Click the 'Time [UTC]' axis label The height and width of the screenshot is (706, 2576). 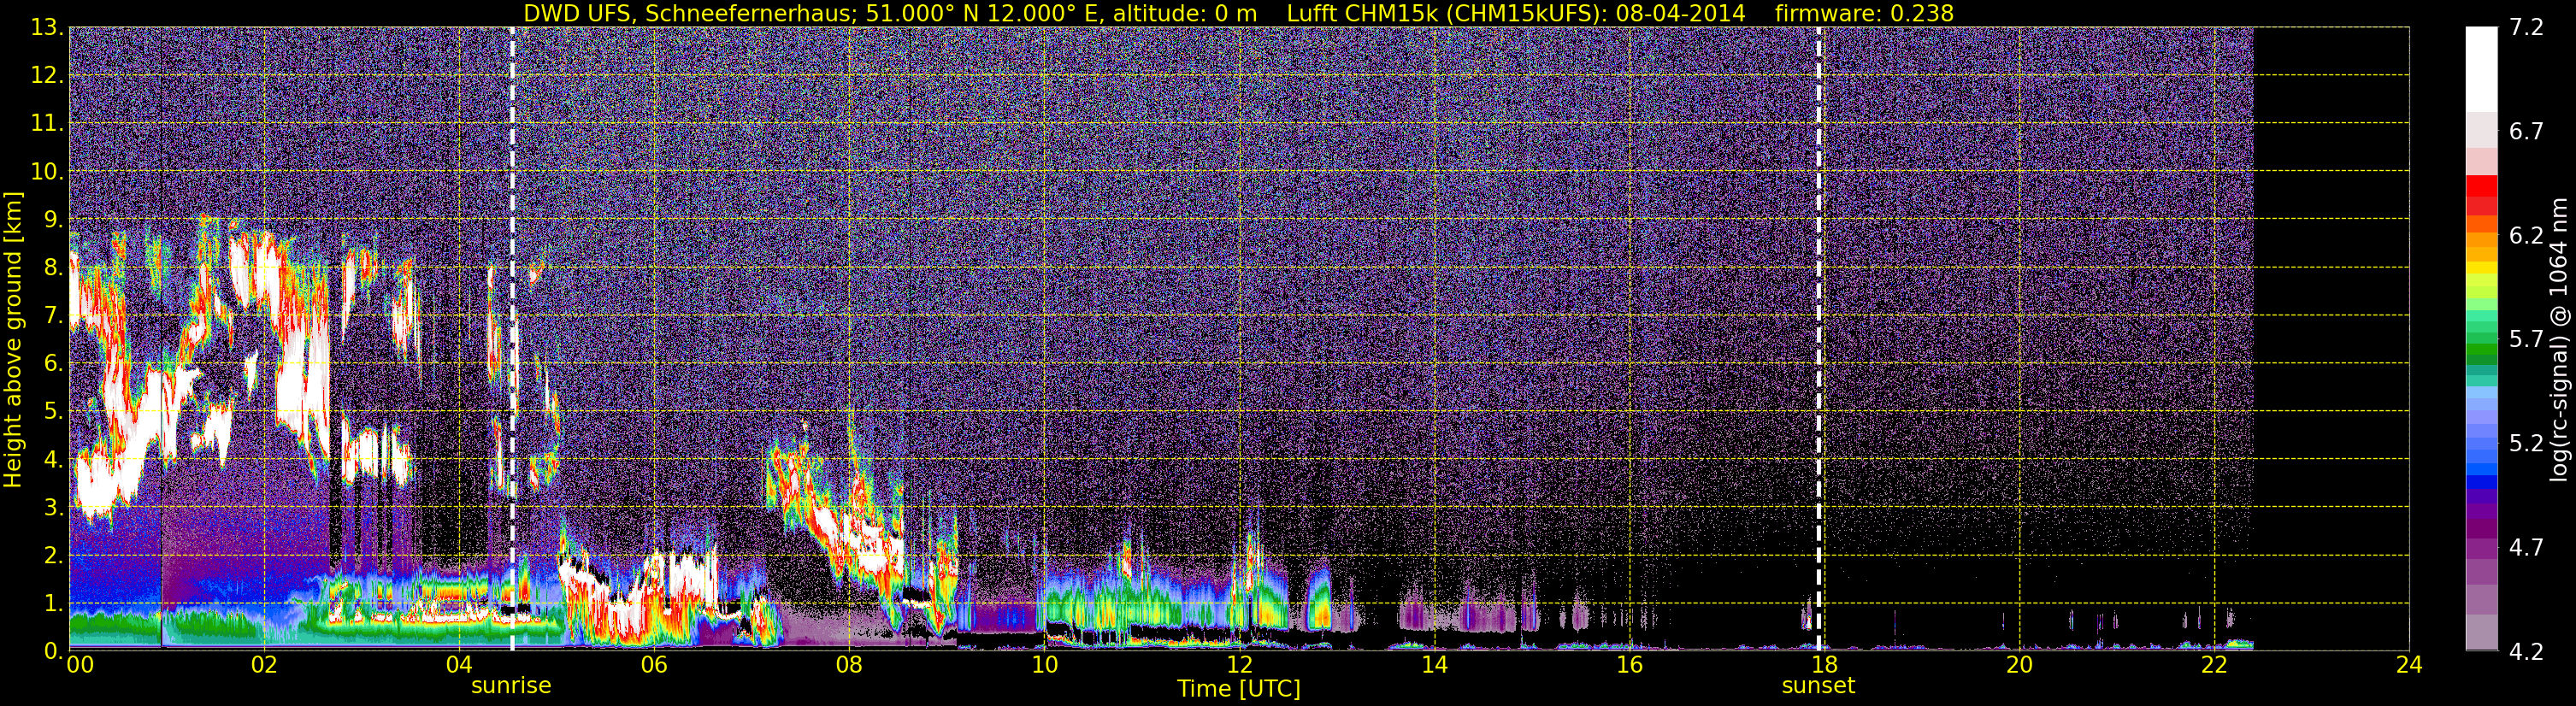[x=1239, y=689]
